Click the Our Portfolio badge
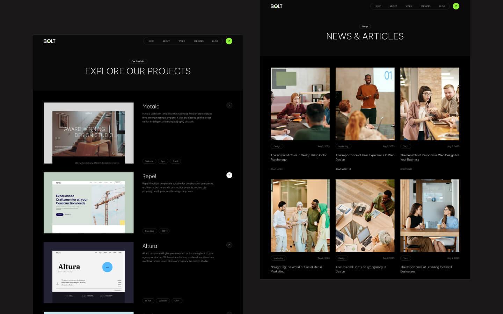 (138, 61)
